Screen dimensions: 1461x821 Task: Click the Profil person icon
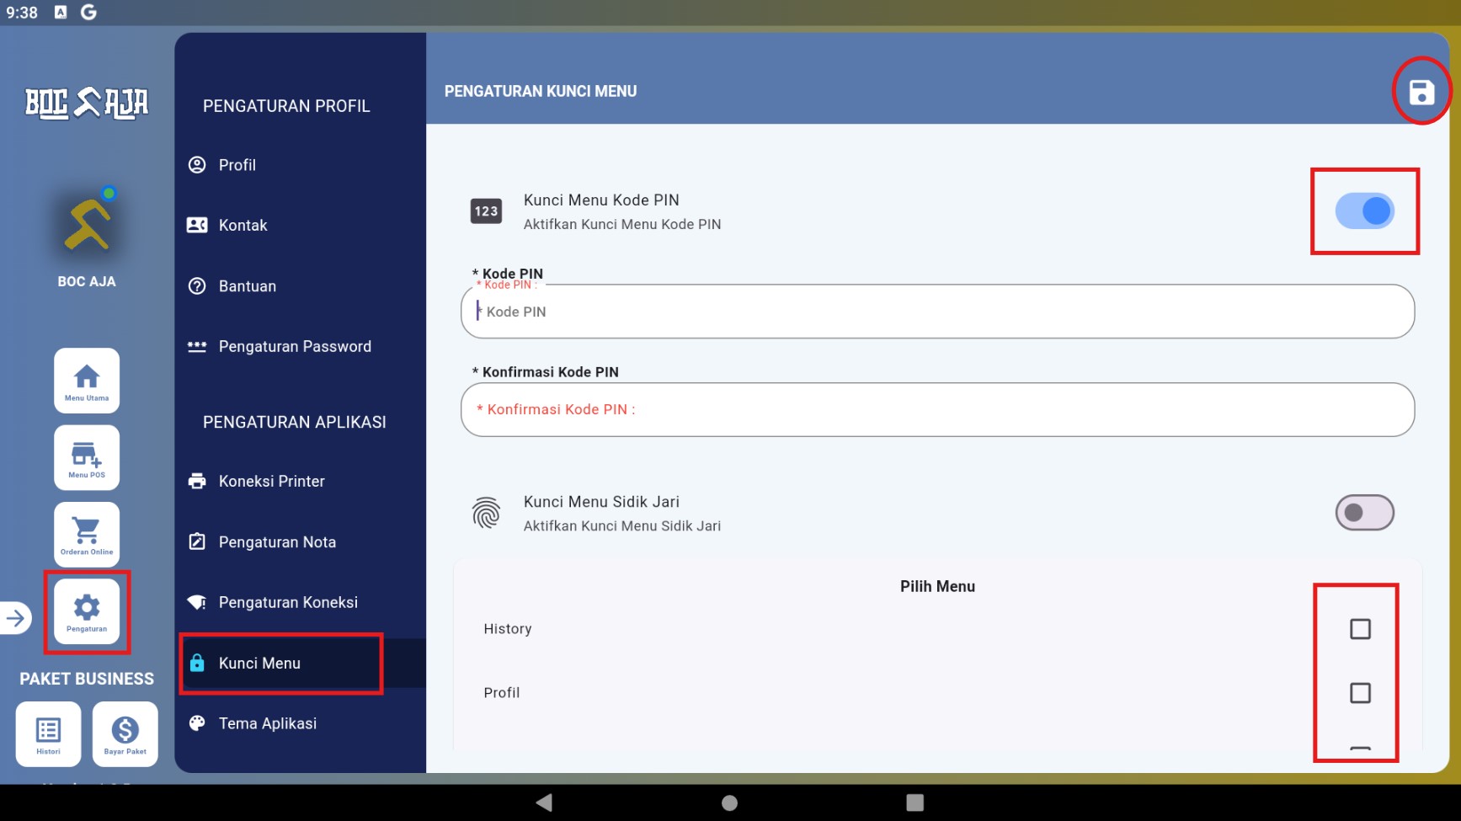click(197, 165)
